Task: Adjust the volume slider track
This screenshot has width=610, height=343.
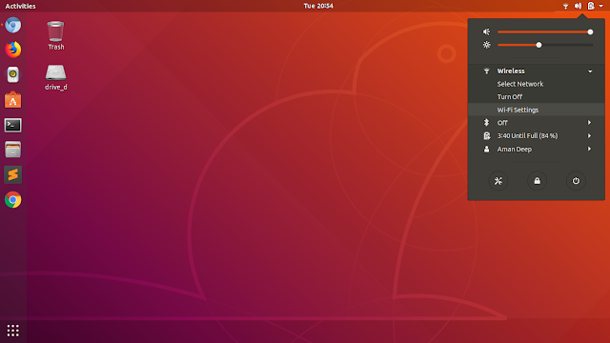Action: coord(545,31)
